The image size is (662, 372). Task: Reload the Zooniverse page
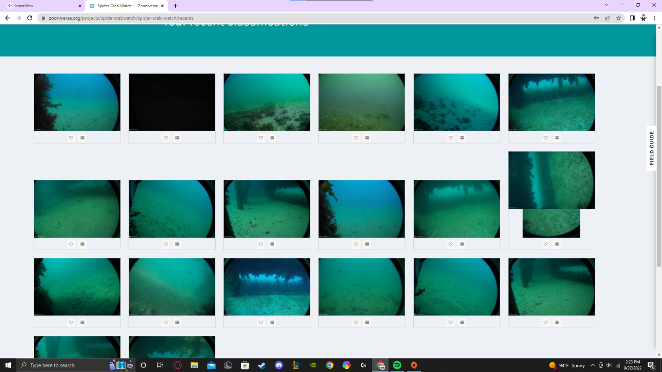[x=29, y=18]
